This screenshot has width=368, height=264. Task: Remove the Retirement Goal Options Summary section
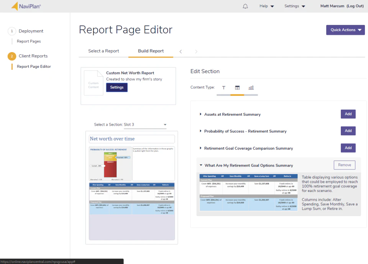tap(344, 165)
